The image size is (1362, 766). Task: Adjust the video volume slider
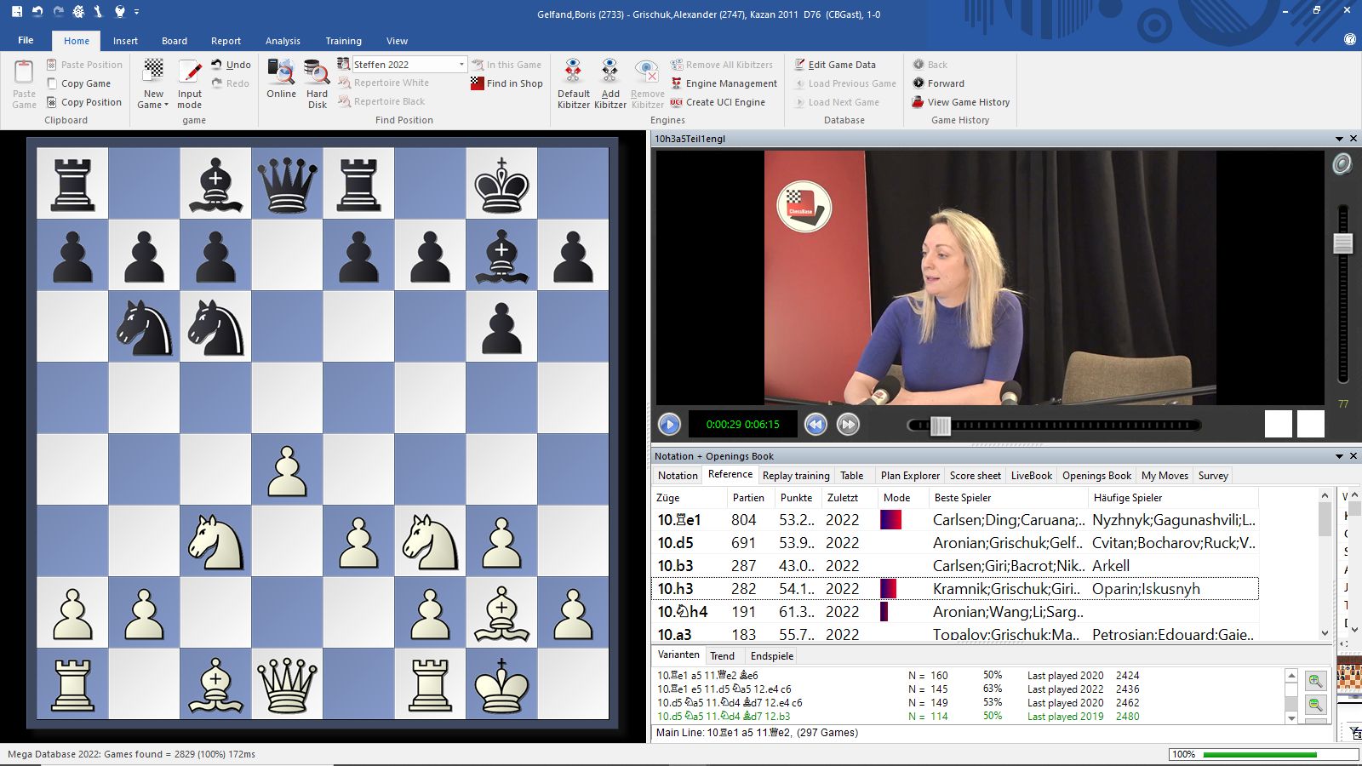[x=1343, y=243]
